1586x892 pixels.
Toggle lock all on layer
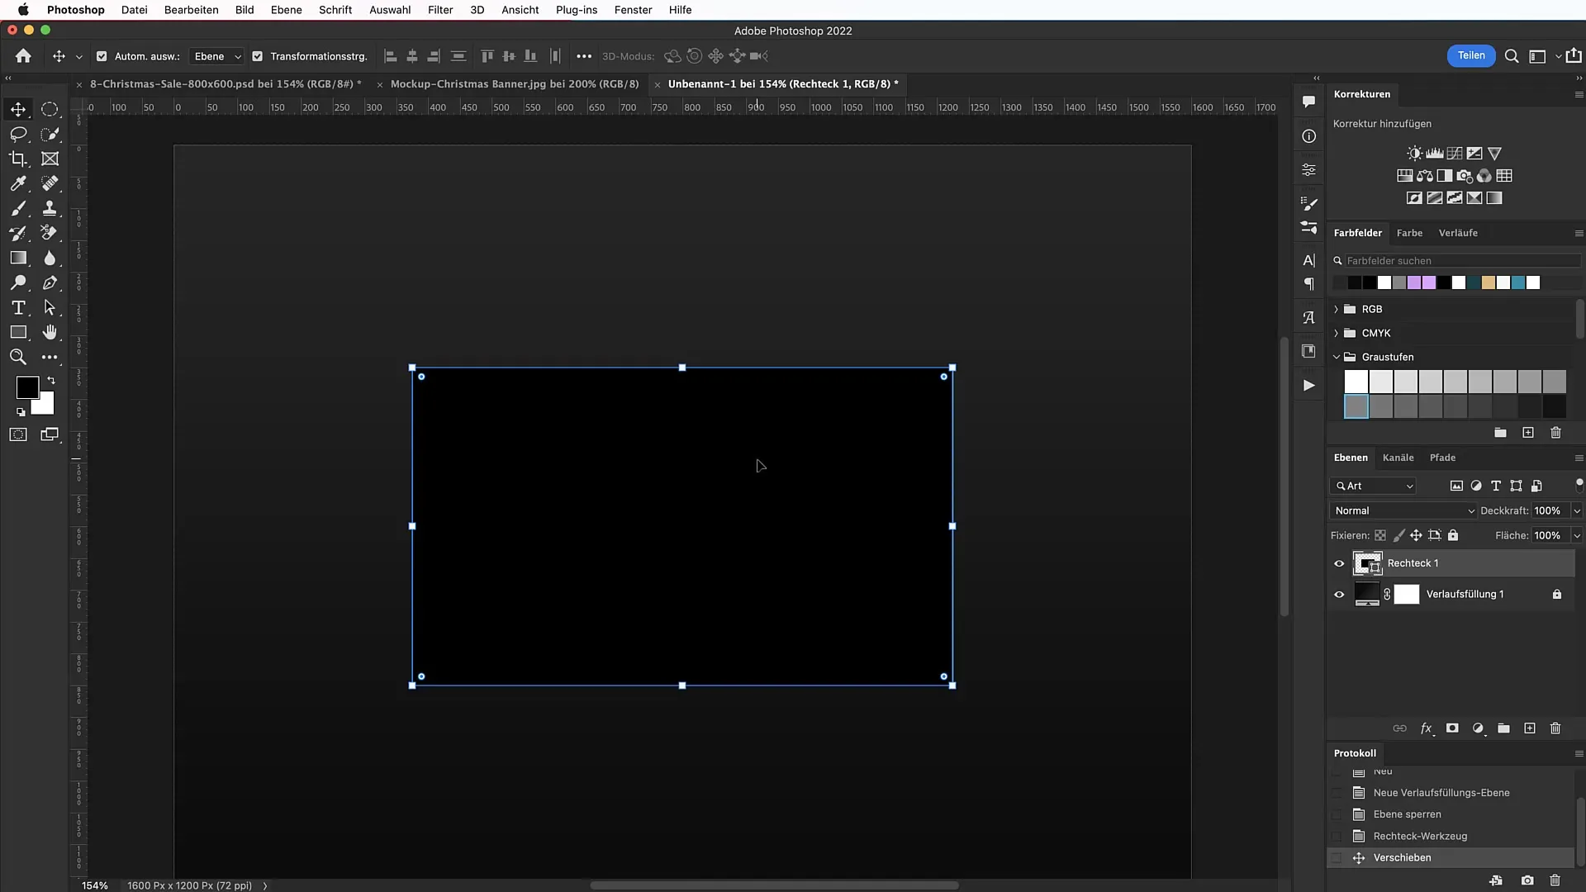click(1453, 535)
